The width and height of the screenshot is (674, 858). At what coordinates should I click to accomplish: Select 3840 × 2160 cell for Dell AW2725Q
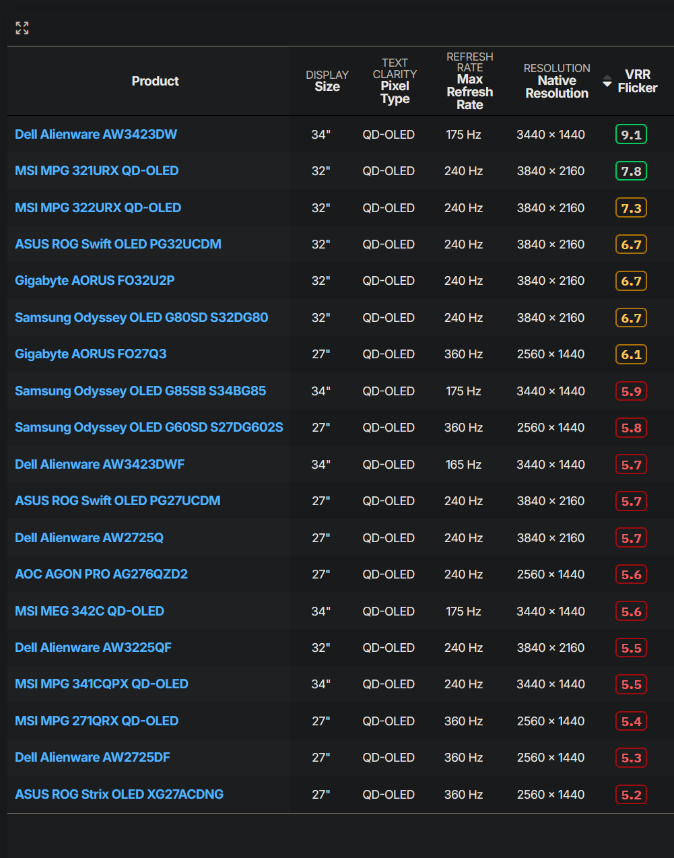point(551,538)
